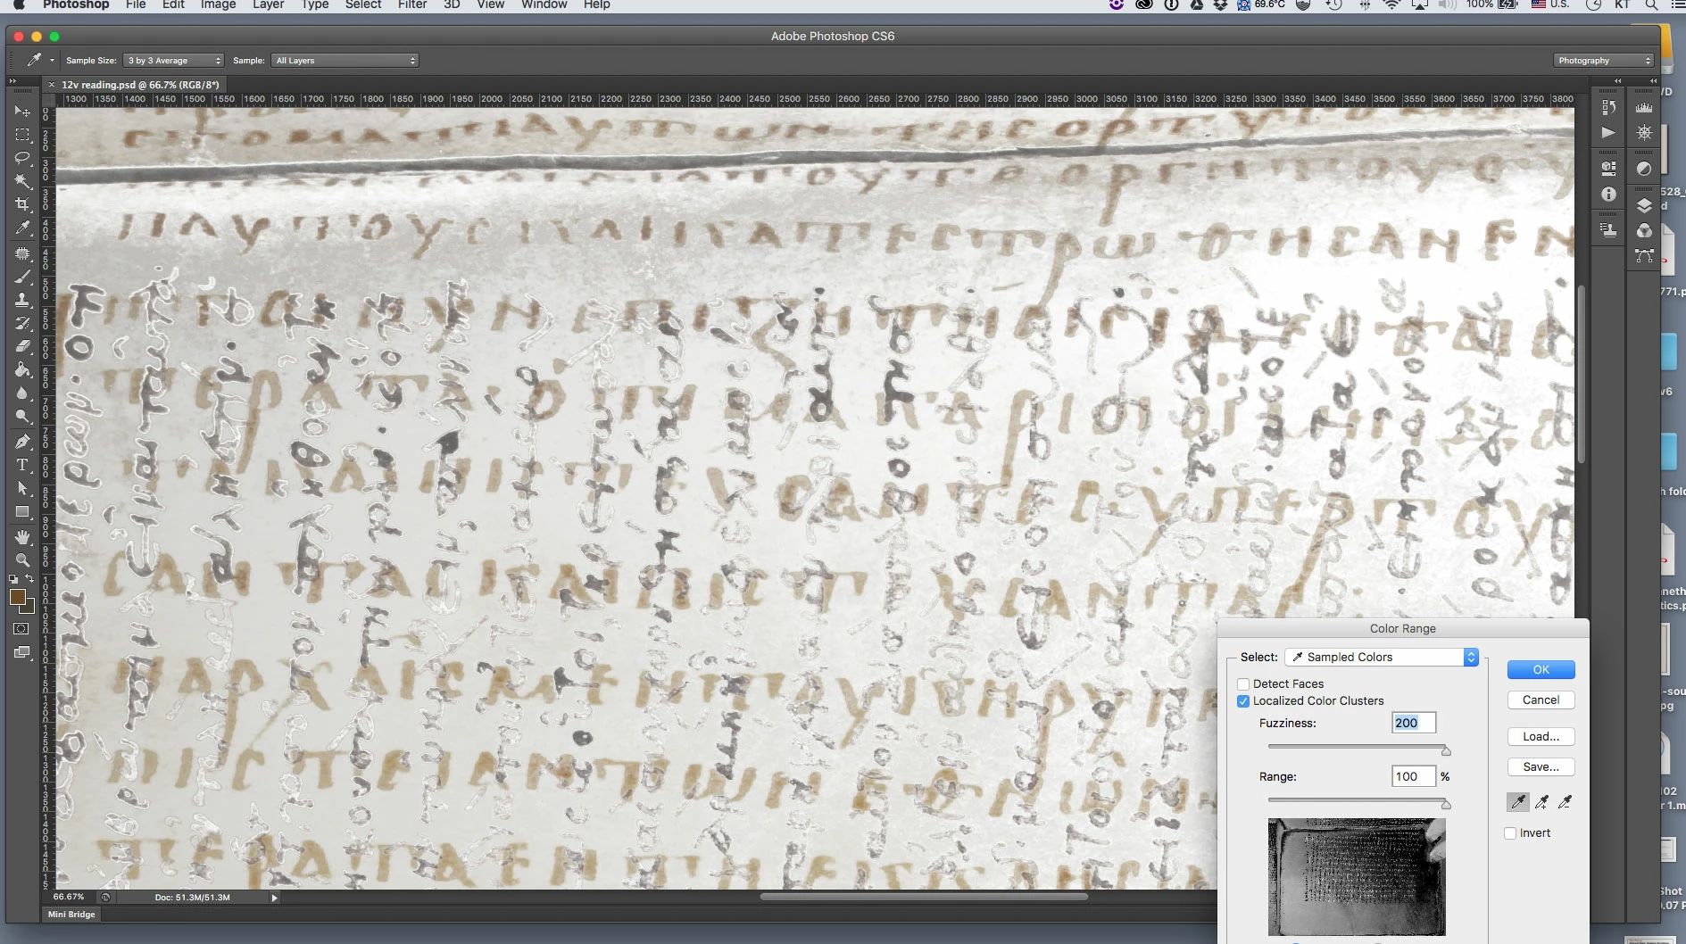Select the Rectangle shape tool
The height and width of the screenshot is (944, 1686).
(x=22, y=511)
